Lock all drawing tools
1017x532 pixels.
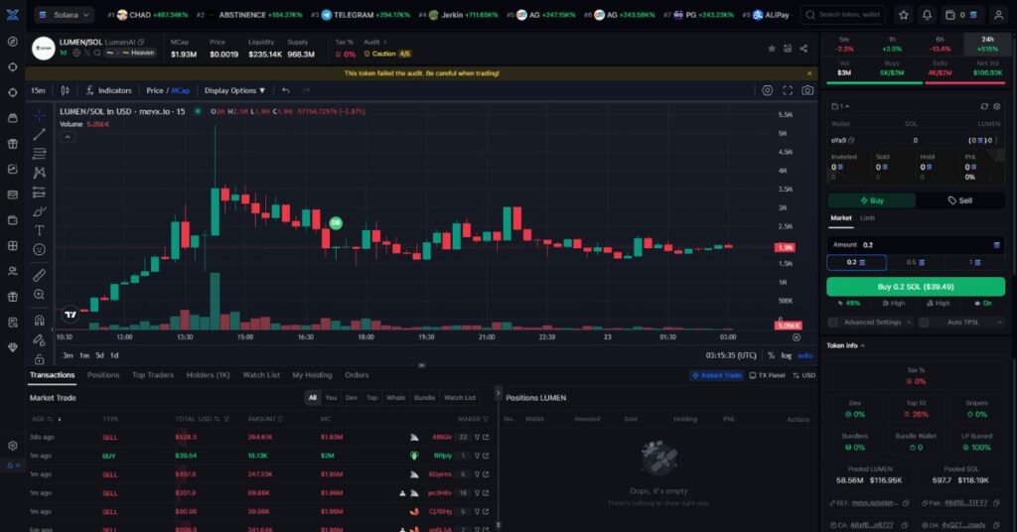point(39,359)
